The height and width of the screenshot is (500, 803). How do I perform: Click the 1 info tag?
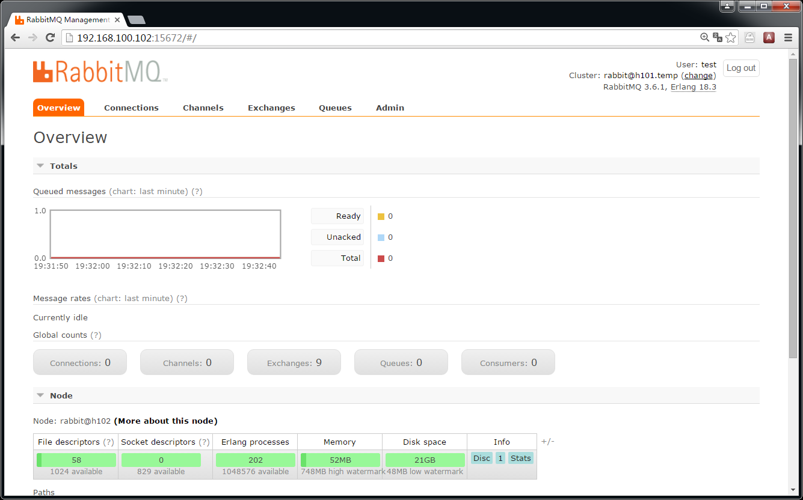click(500, 458)
